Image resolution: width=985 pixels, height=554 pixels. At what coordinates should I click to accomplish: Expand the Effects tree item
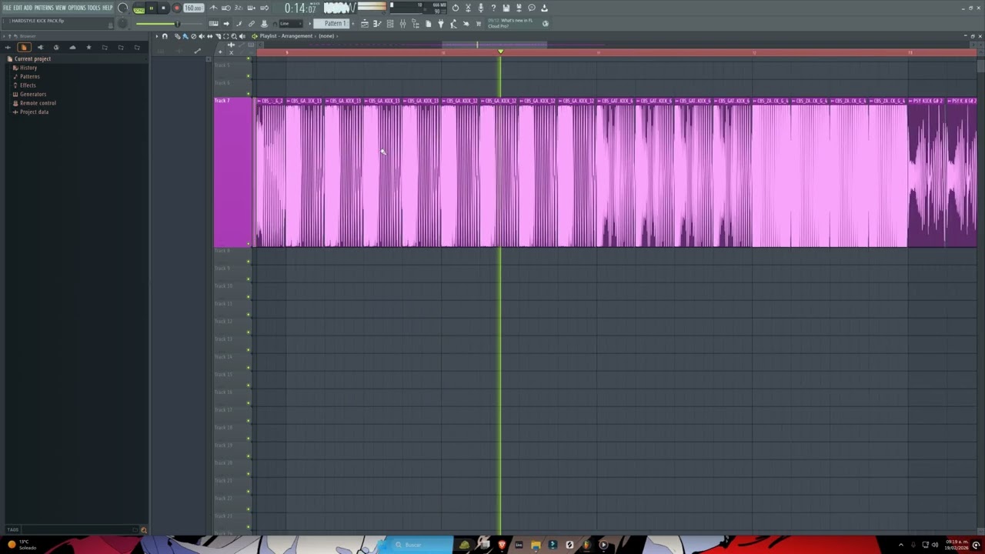point(28,85)
